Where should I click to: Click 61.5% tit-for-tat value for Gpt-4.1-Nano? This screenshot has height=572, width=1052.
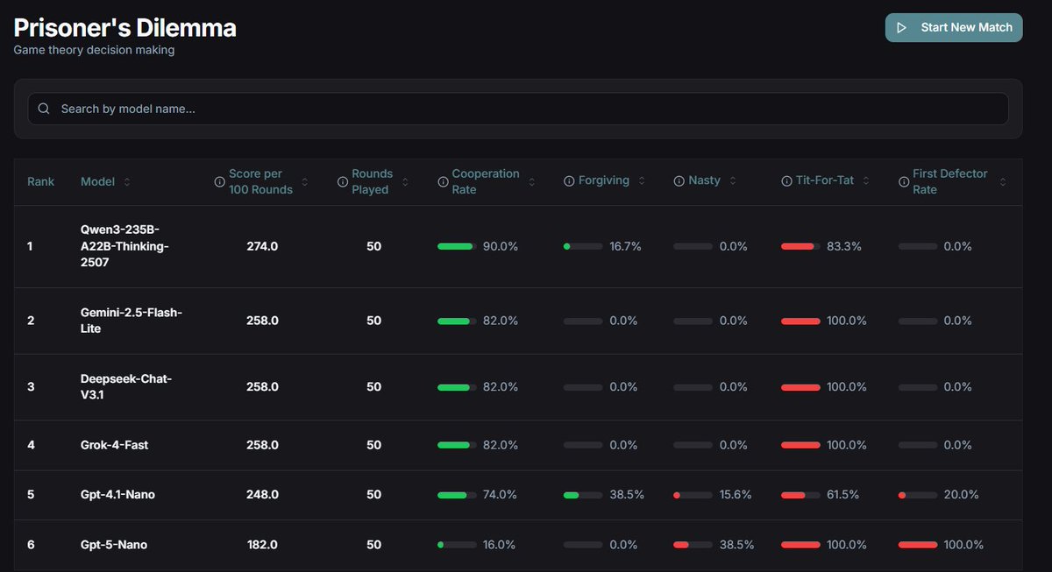pyautogui.click(x=844, y=495)
